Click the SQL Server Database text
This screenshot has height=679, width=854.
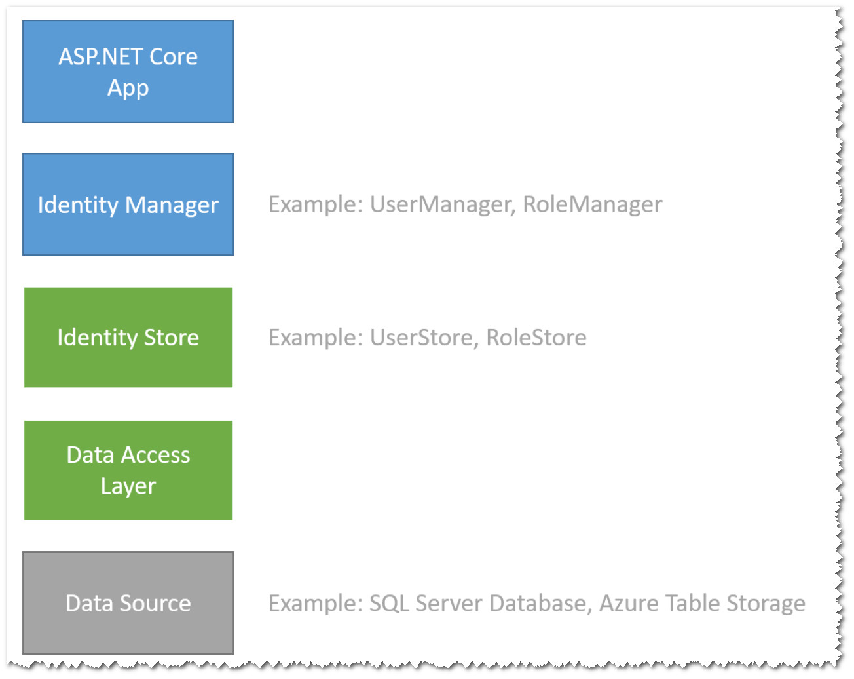click(477, 603)
